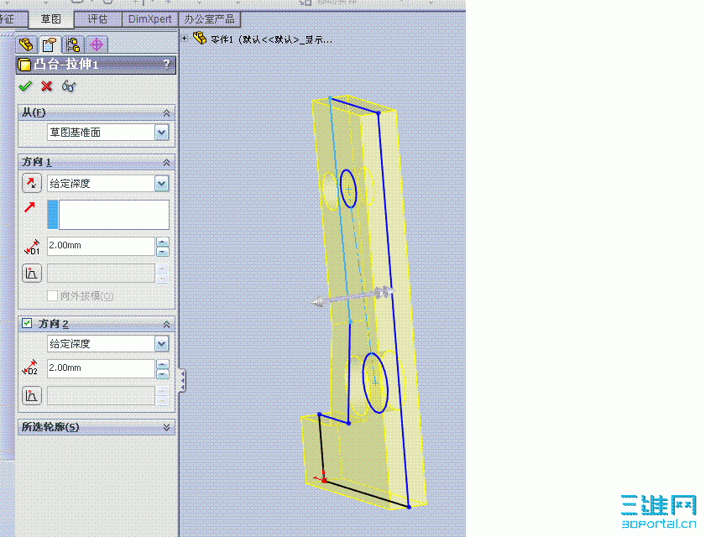Collapse the 方向1 section
Viewport: 705px width, 537px height.
tap(166, 162)
